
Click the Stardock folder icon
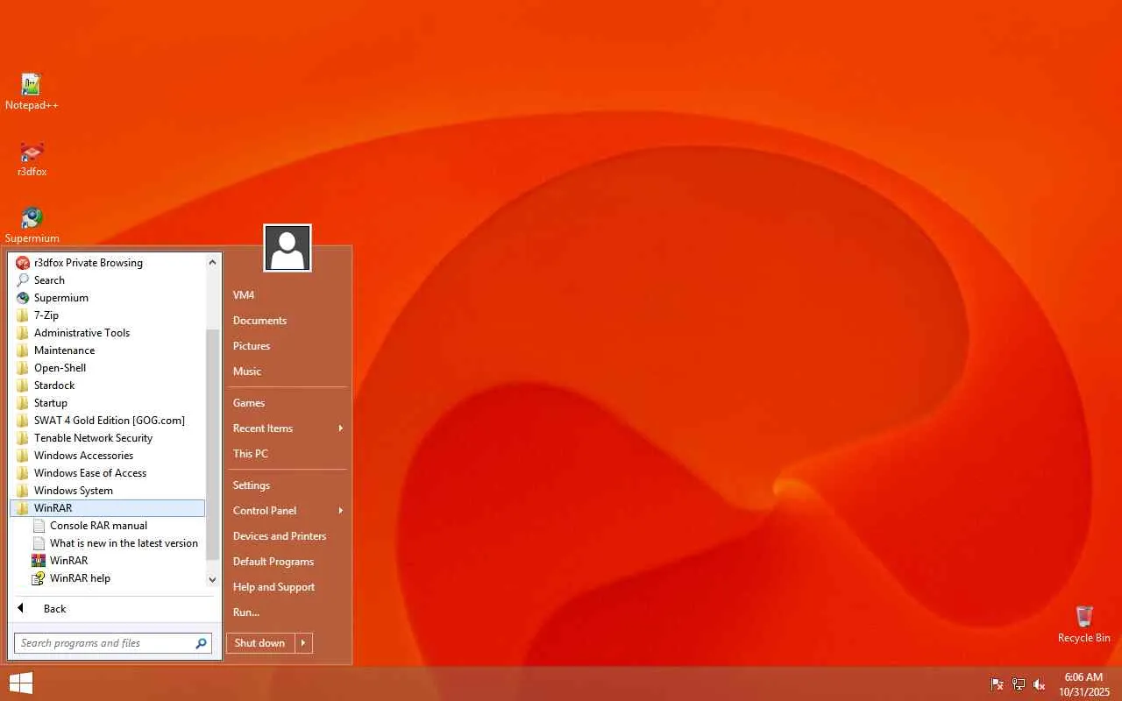tap(23, 386)
